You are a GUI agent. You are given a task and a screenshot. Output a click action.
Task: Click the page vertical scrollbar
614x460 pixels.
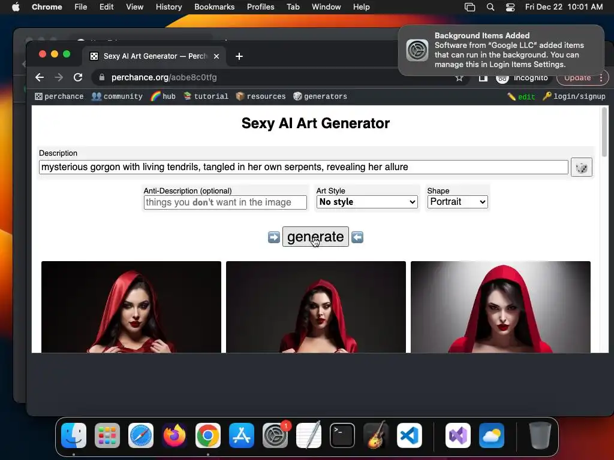(x=604, y=133)
